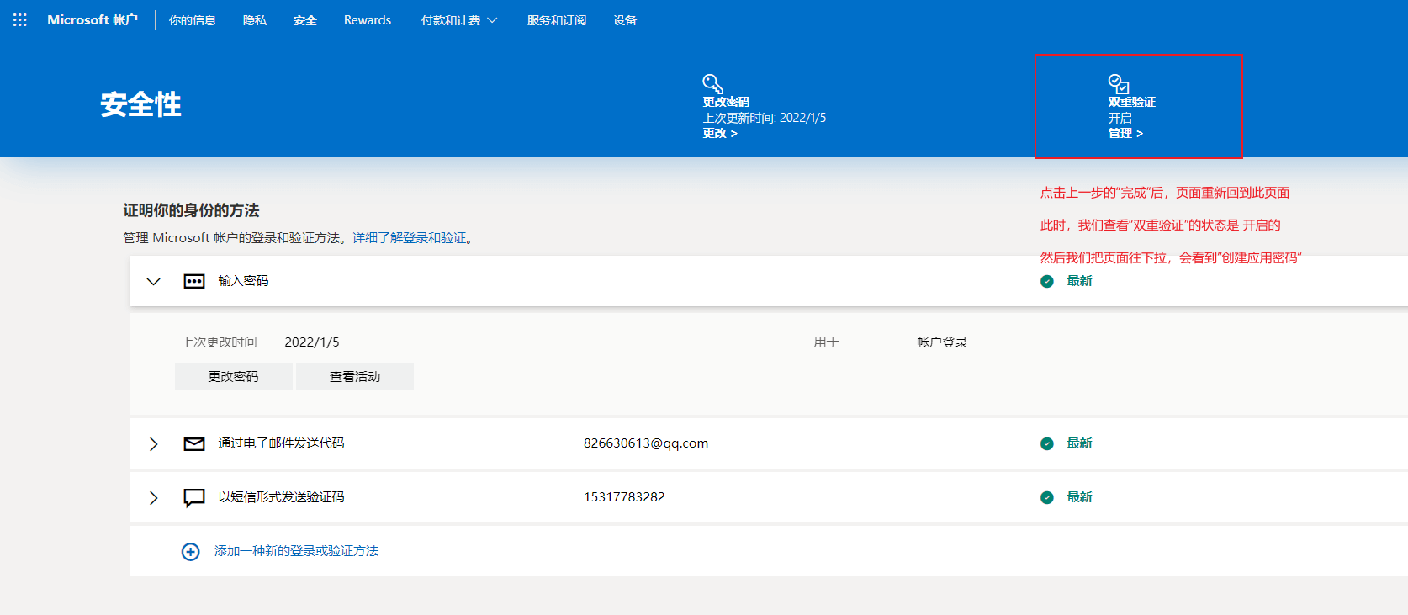Click 添加一种新的登录或验证方法 link

(x=296, y=551)
